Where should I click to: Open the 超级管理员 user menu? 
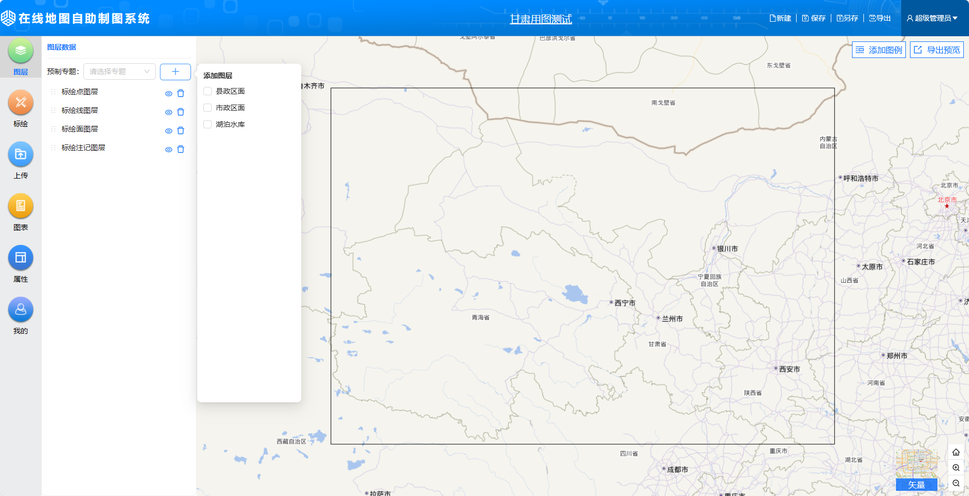coord(932,18)
